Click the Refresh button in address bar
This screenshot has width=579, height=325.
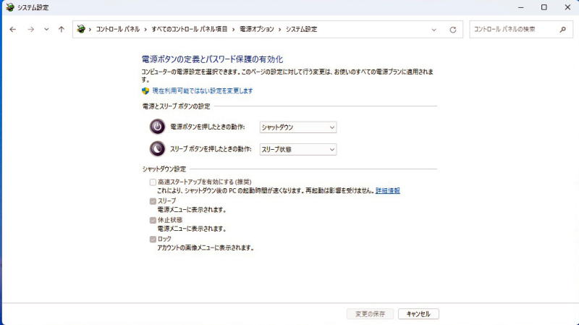click(x=453, y=30)
